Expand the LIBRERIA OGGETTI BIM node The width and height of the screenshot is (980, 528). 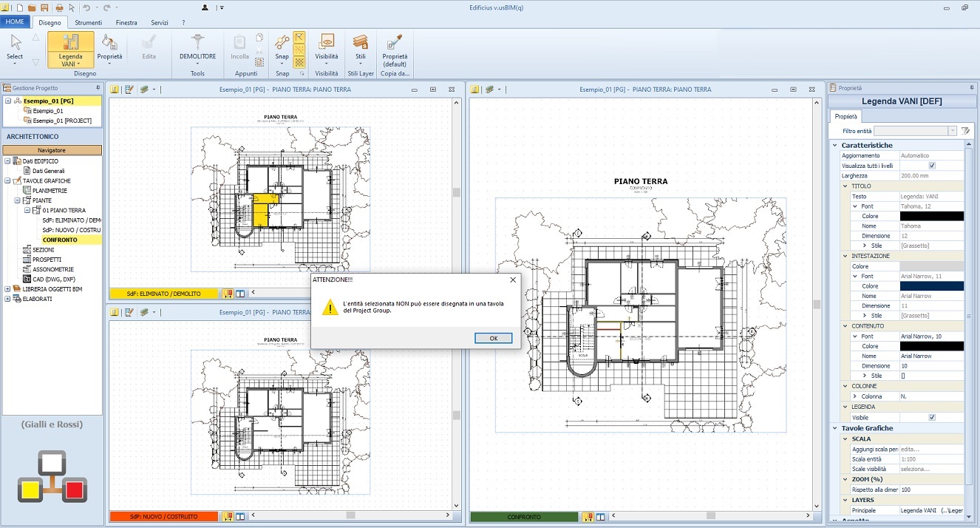(x=7, y=289)
